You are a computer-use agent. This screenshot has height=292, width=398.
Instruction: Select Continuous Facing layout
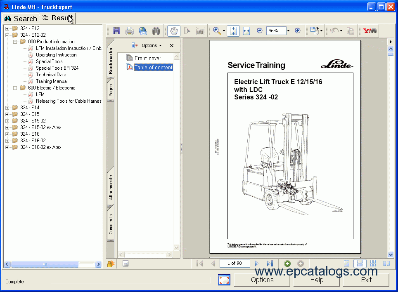[373, 264]
